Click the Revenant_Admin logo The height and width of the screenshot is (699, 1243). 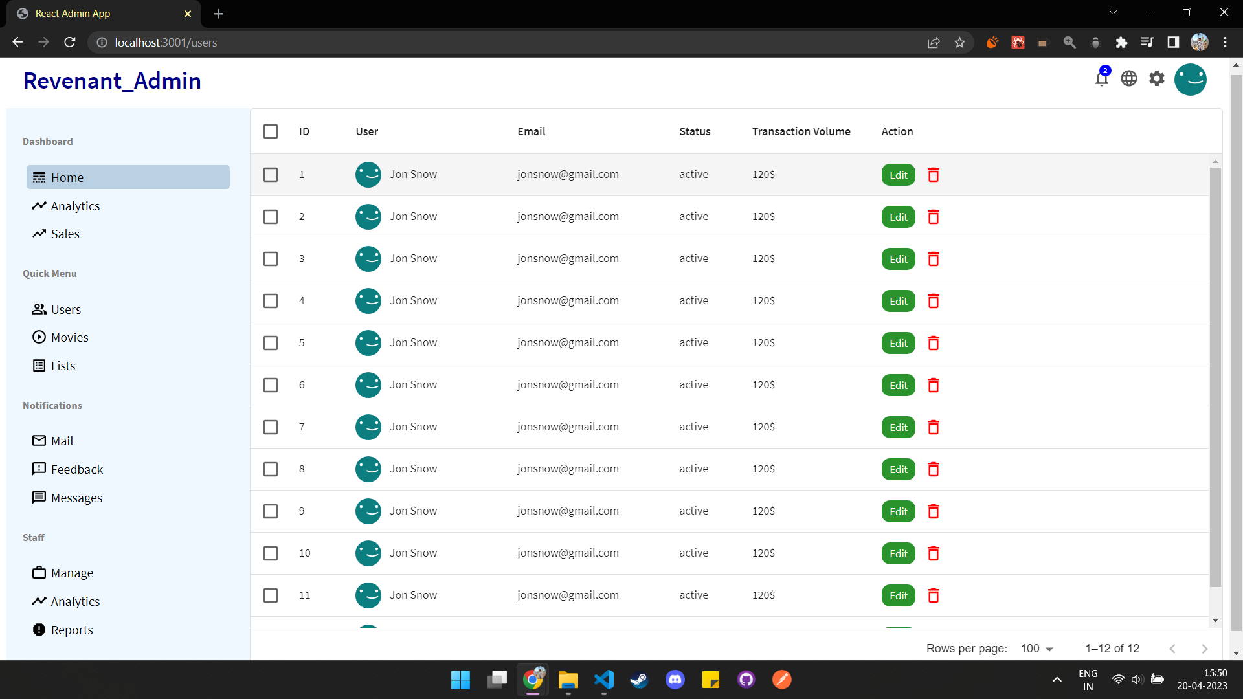[112, 81]
